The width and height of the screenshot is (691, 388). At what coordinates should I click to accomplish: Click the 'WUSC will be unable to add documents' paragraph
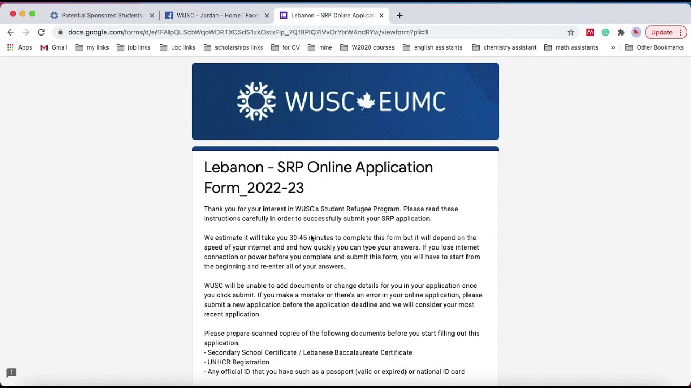(343, 300)
